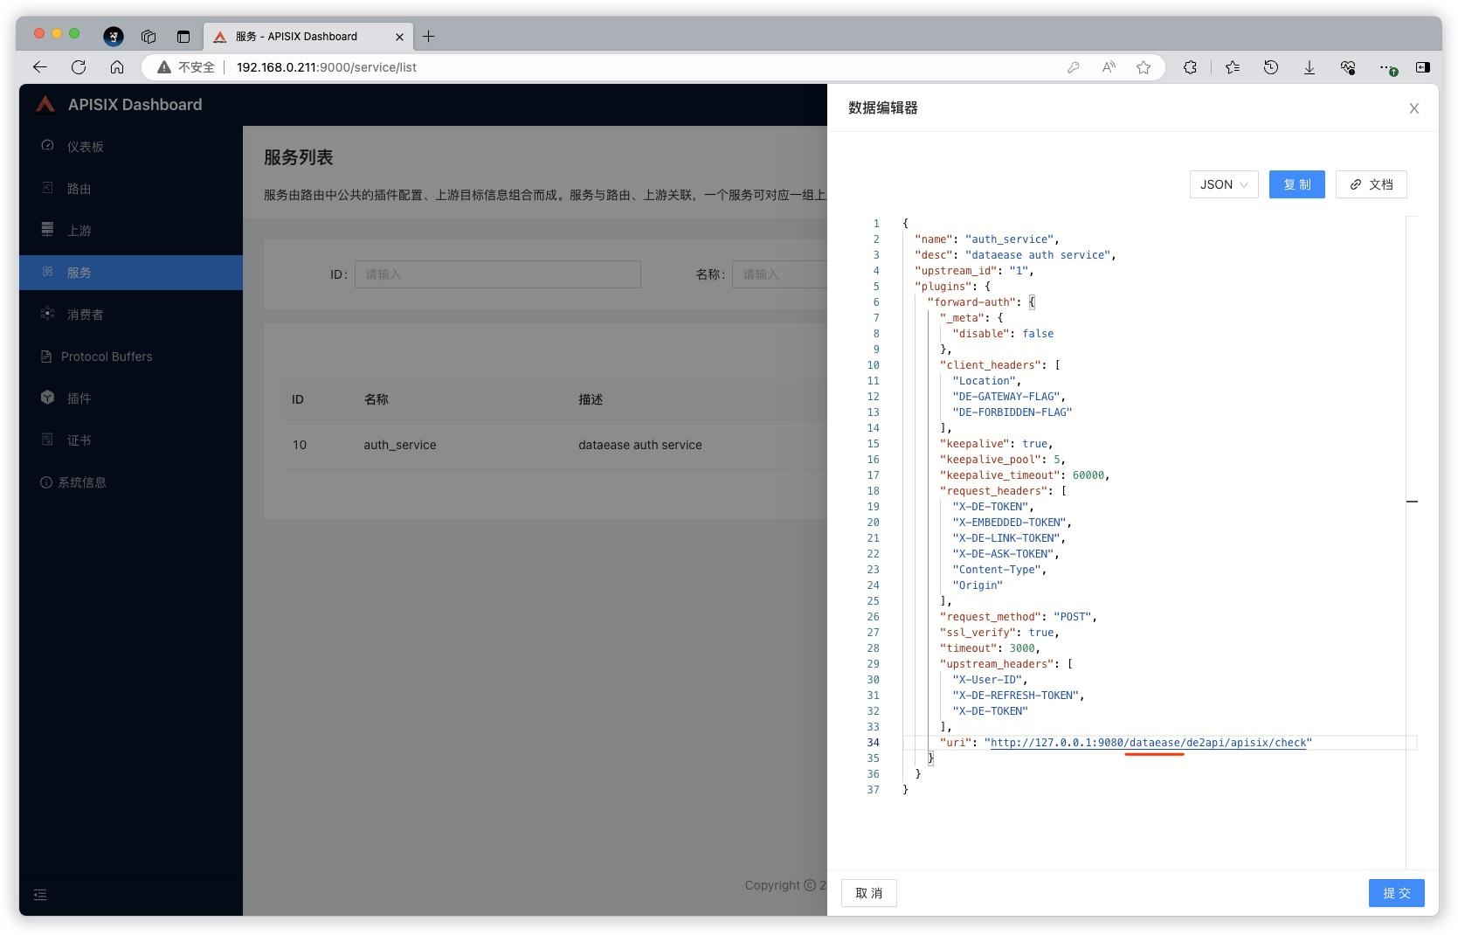Click the address bar URL

pos(326,67)
